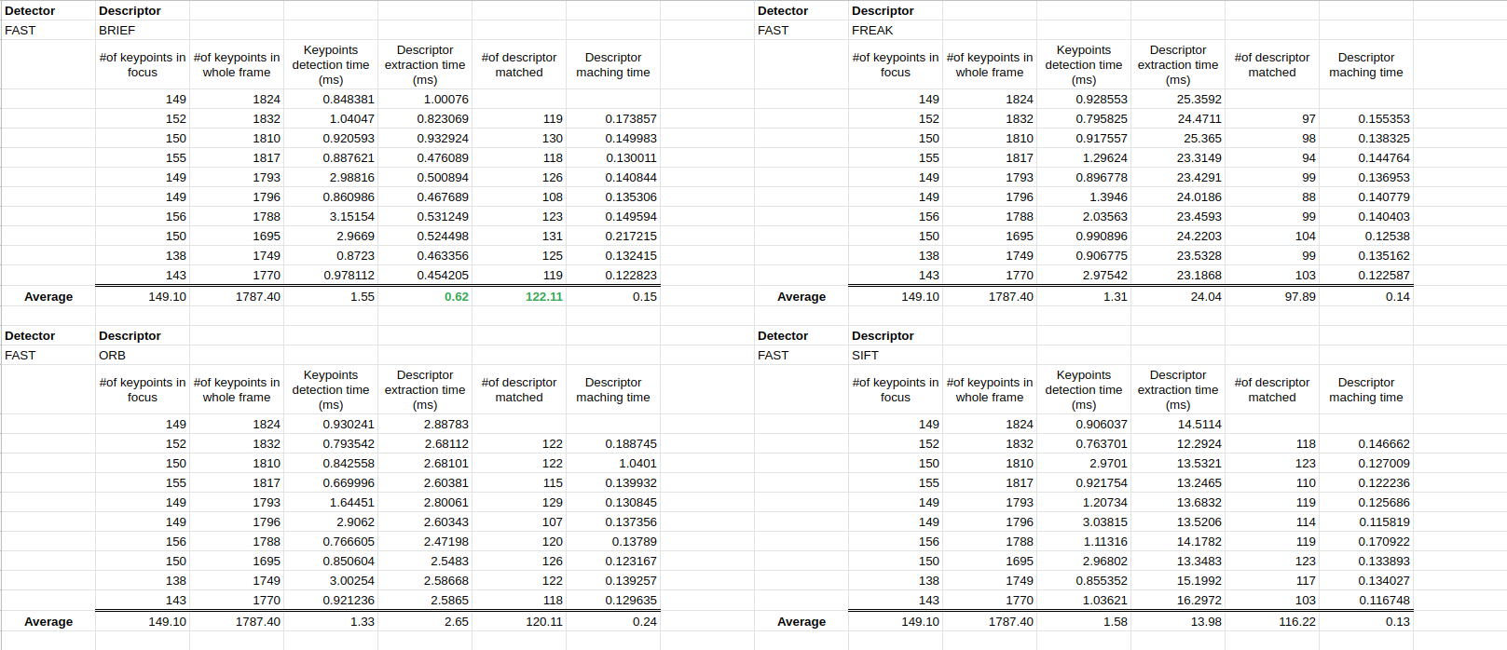Click FREAK table's Descriptor extraction time header

pos(1178,64)
